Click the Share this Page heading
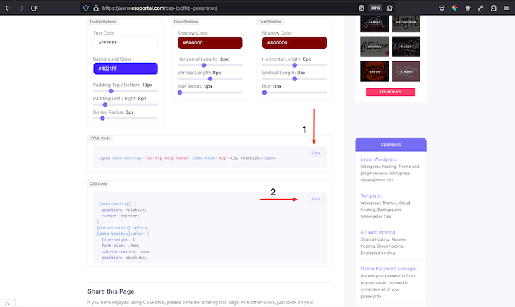Viewport: 515px width, 307px height. 111,291
